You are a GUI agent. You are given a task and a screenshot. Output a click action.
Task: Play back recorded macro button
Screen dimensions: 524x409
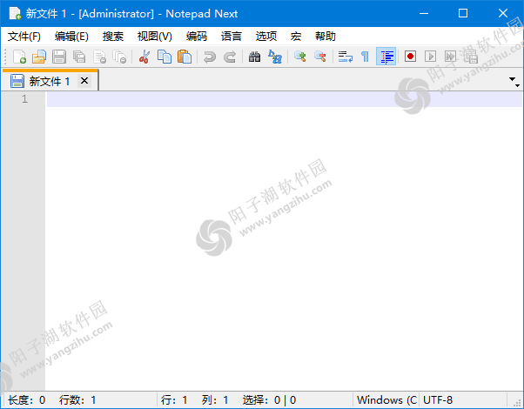click(430, 57)
